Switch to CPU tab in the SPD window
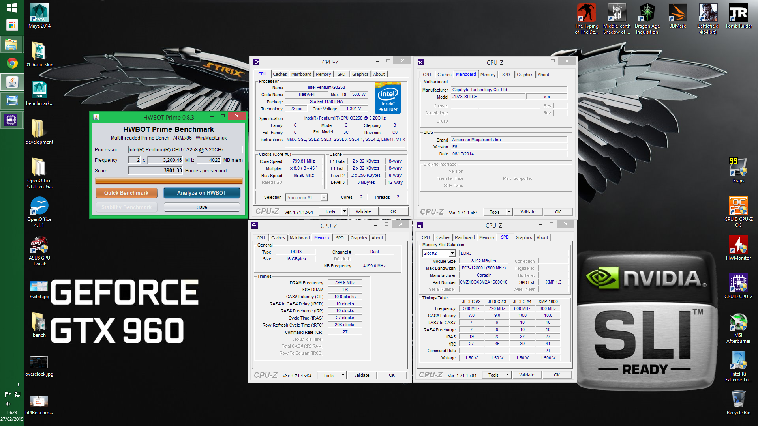The height and width of the screenshot is (426, 758). click(x=426, y=237)
